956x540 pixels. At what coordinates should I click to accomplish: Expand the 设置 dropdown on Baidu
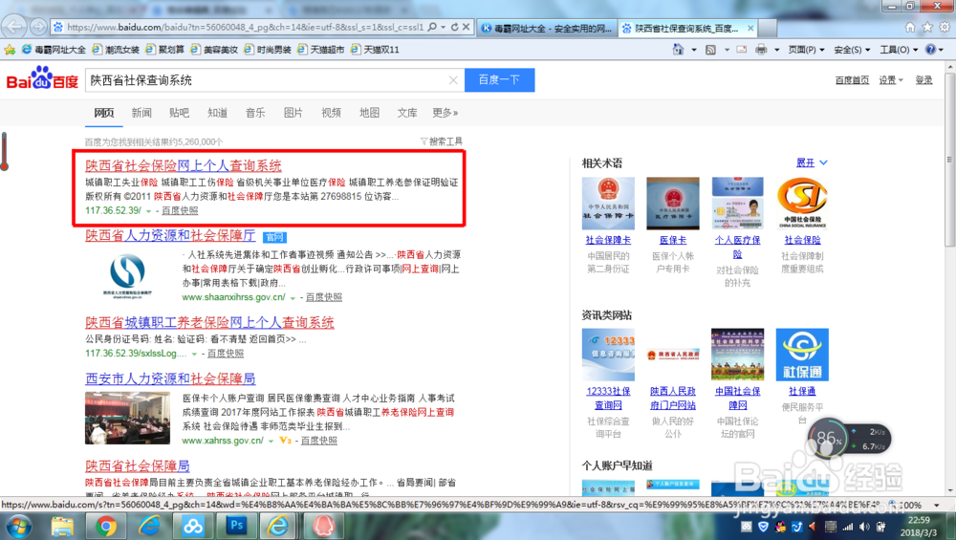[x=891, y=80]
